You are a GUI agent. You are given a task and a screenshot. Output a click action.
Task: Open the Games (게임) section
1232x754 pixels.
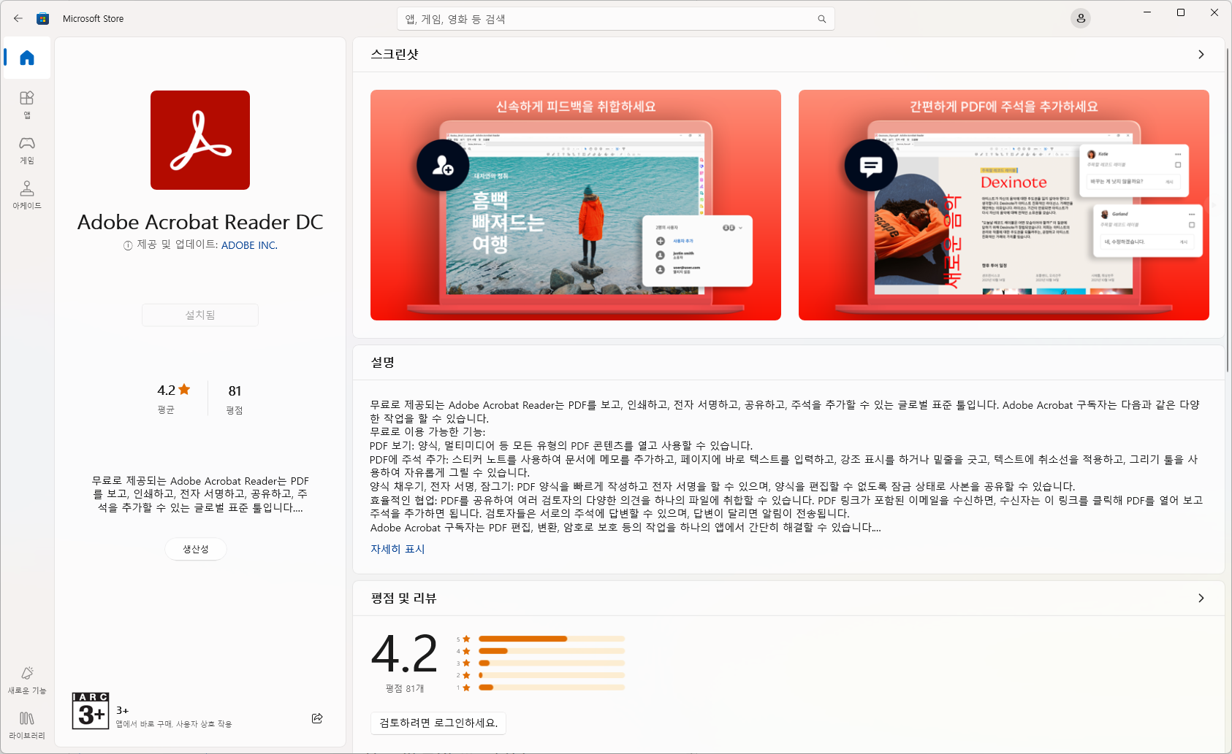tap(27, 150)
